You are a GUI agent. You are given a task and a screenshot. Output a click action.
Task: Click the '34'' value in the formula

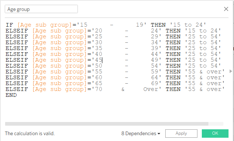point(156,42)
